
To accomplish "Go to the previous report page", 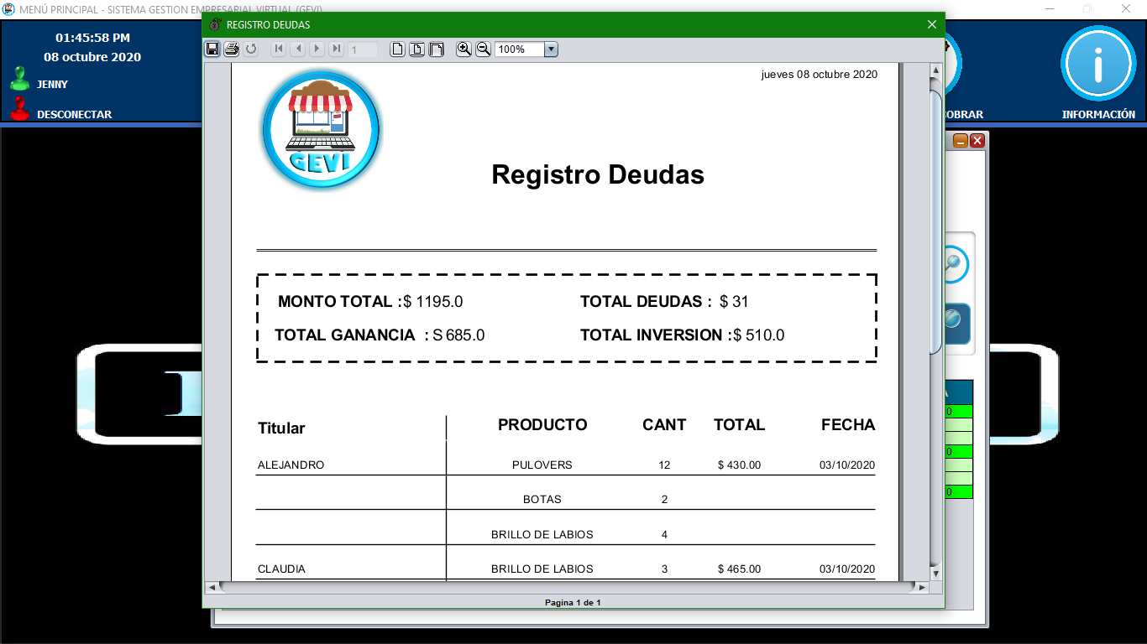I will [297, 49].
